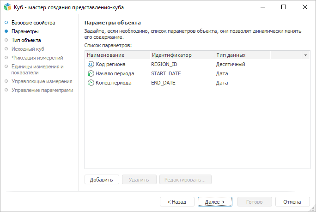This screenshot has width=316, height=212.
Task: Click the cube wizard title bar icon
Action: 7,7
